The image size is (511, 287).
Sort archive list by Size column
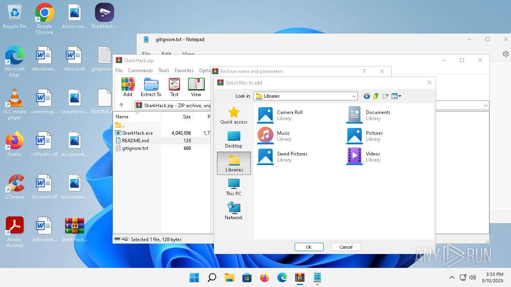(x=177, y=117)
